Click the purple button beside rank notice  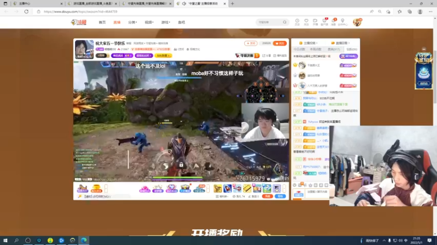pyautogui.click(x=349, y=56)
